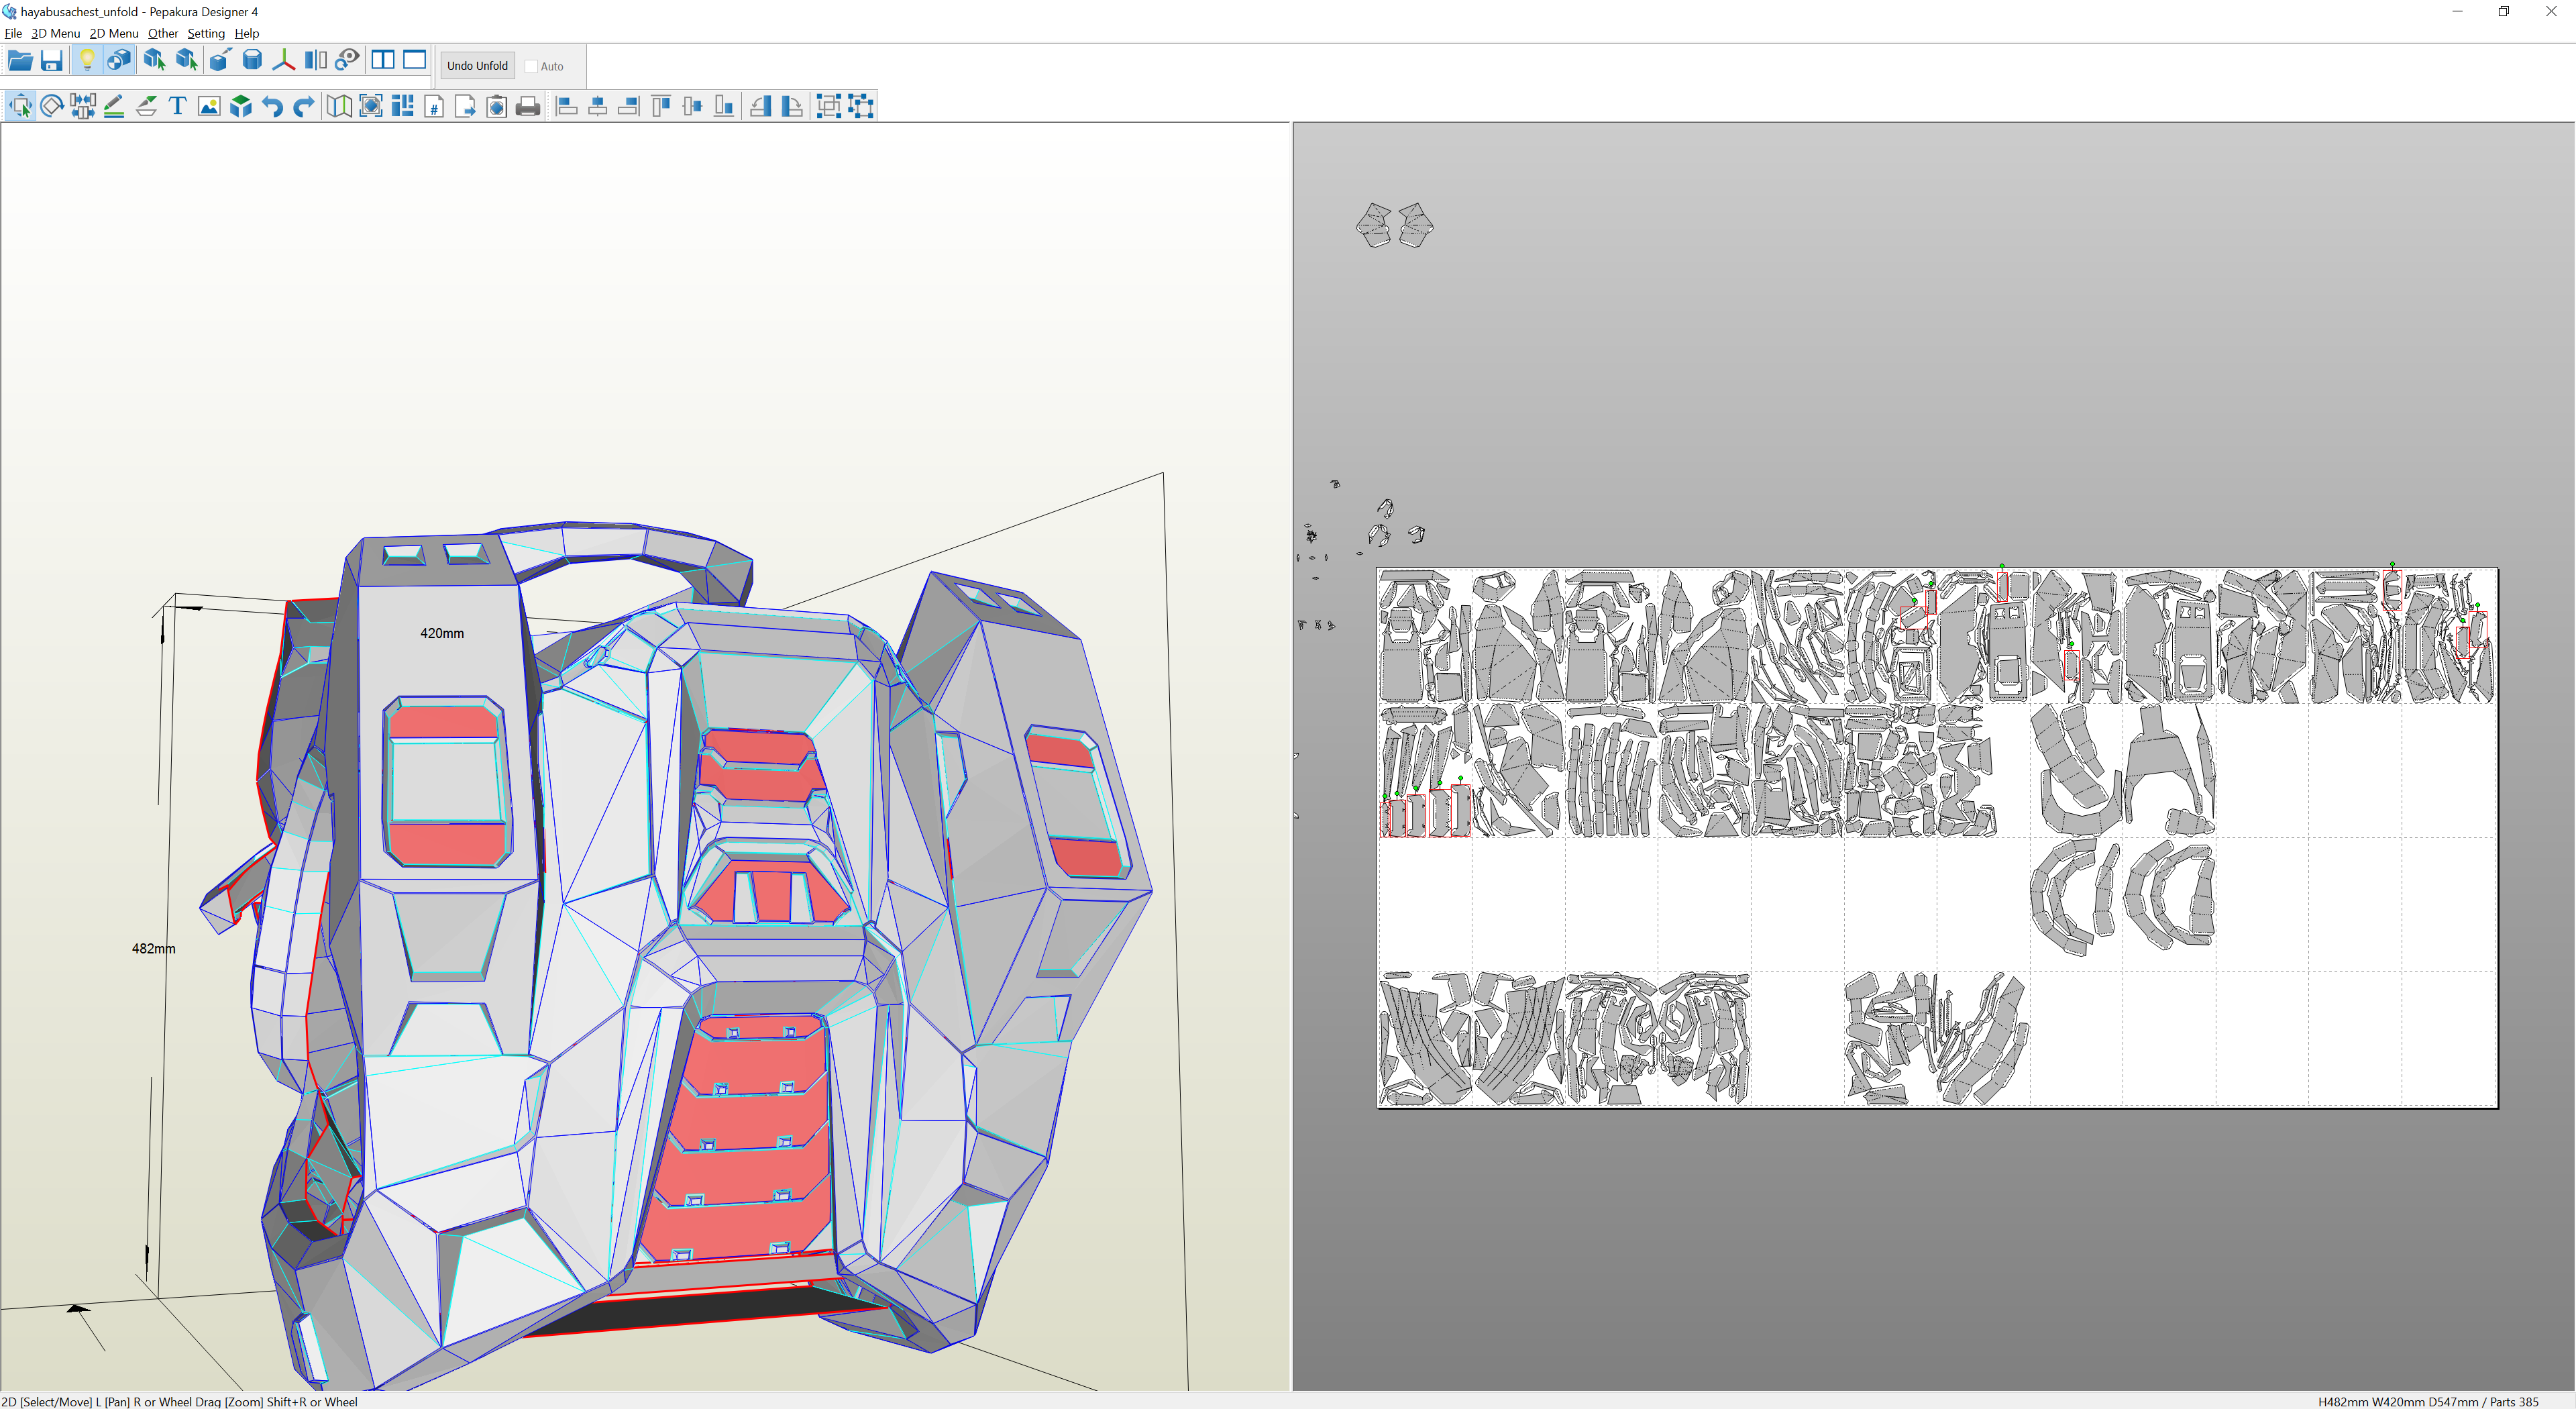Click the Save floppy disk icon
This screenshot has height=1409, width=2576.
point(52,61)
